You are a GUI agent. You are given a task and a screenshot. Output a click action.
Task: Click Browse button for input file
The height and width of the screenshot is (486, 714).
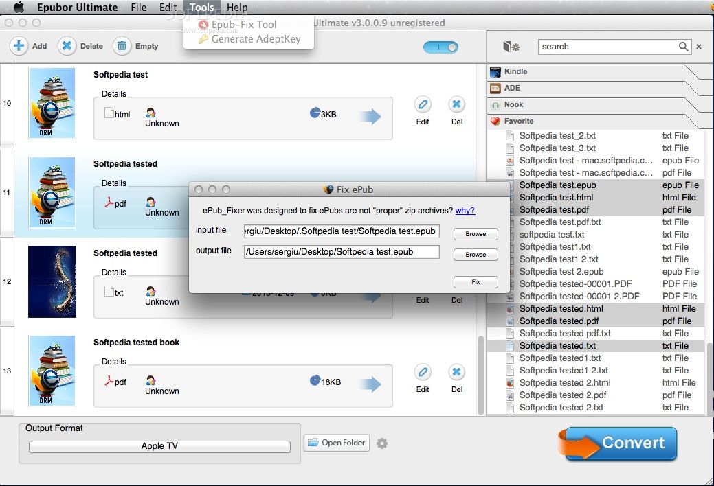point(476,234)
